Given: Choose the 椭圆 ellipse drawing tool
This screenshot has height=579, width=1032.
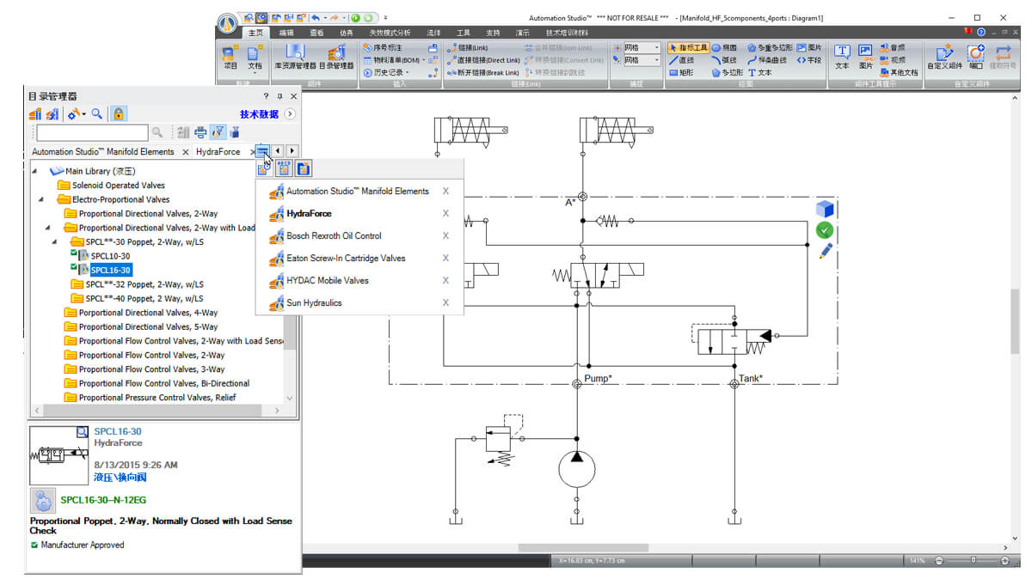Looking at the screenshot, I should click(724, 48).
